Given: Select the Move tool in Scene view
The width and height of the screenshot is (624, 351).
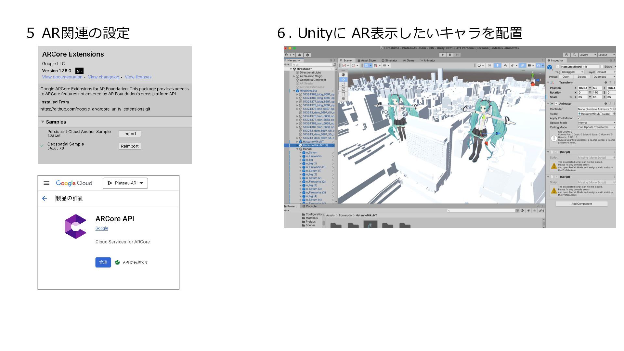Looking at the screenshot, I should (x=343, y=79).
